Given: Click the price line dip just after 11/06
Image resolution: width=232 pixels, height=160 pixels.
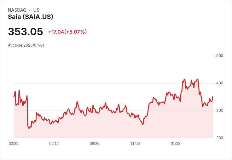Looking at the screenshot, I should 143,124.
